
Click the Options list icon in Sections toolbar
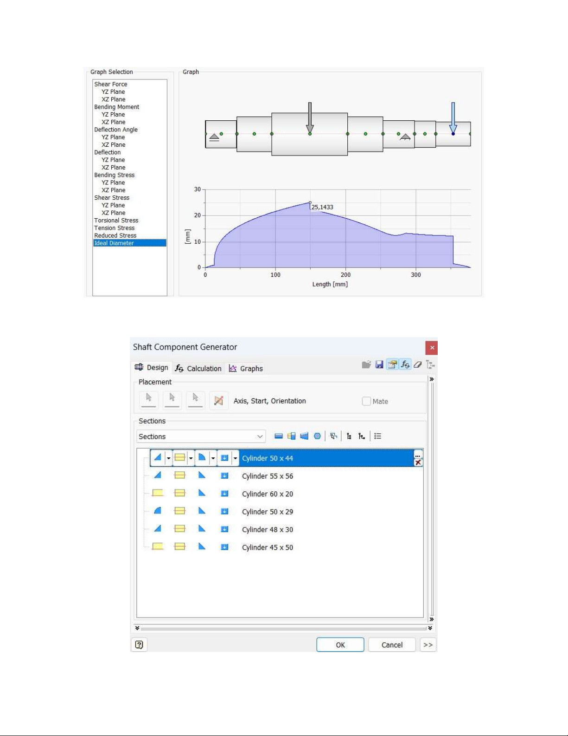point(378,436)
